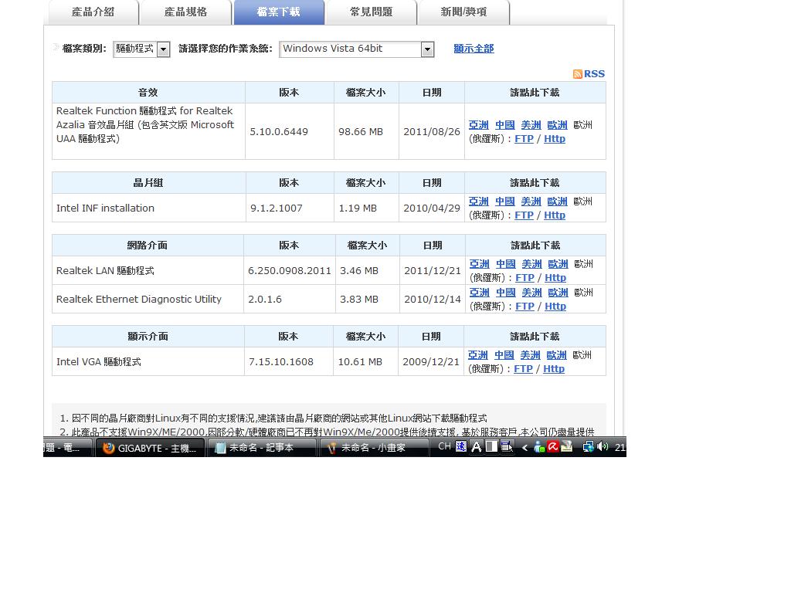Click the 'Realtek Ethernet Diagnostic Utility' name cell
The image size is (791, 593).
tap(148, 300)
